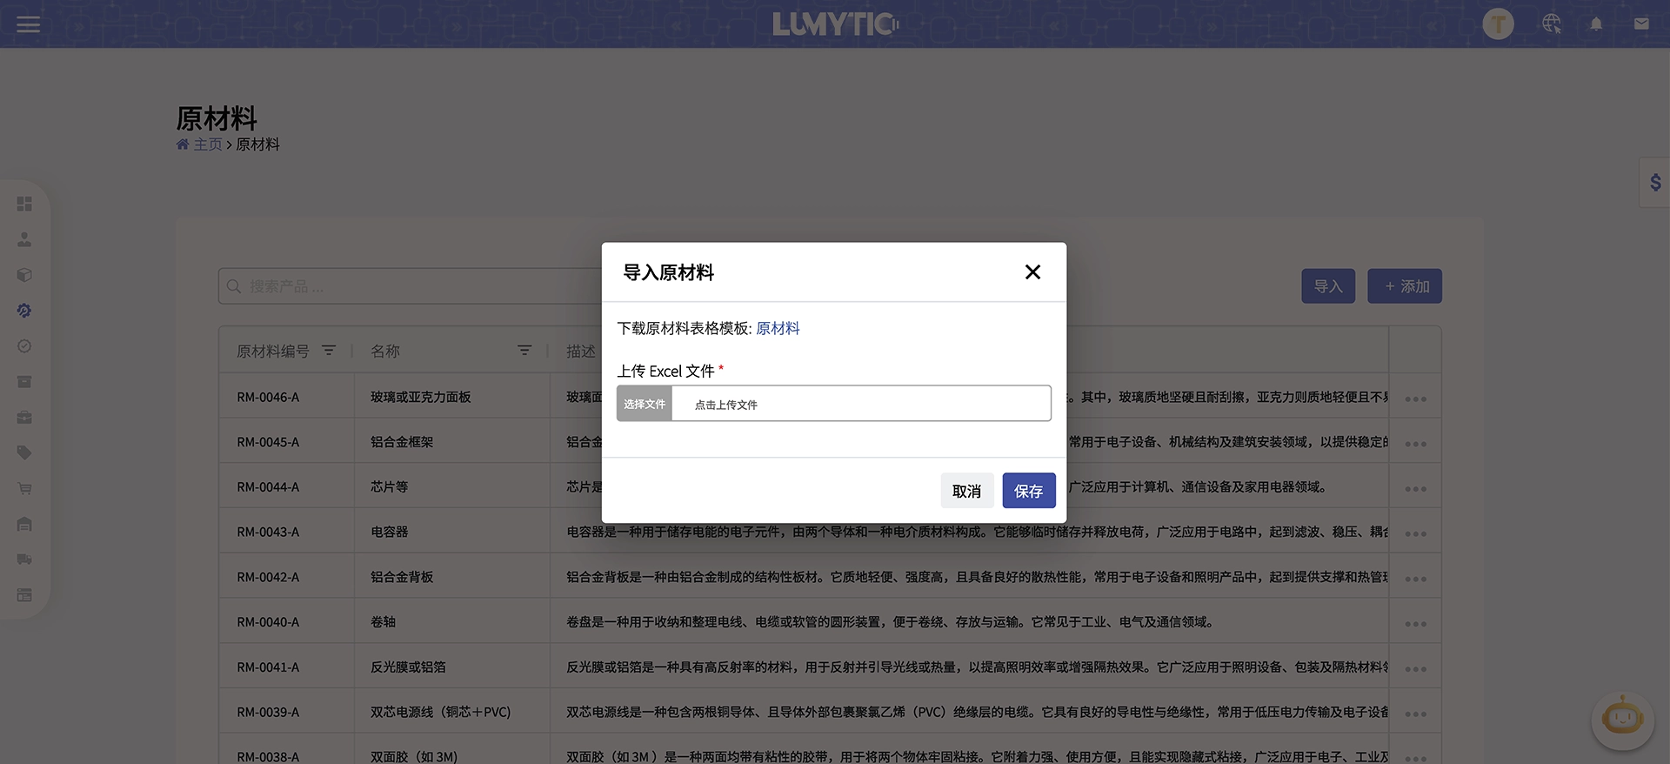Open the briefcase sidebar icon

[x=24, y=418]
